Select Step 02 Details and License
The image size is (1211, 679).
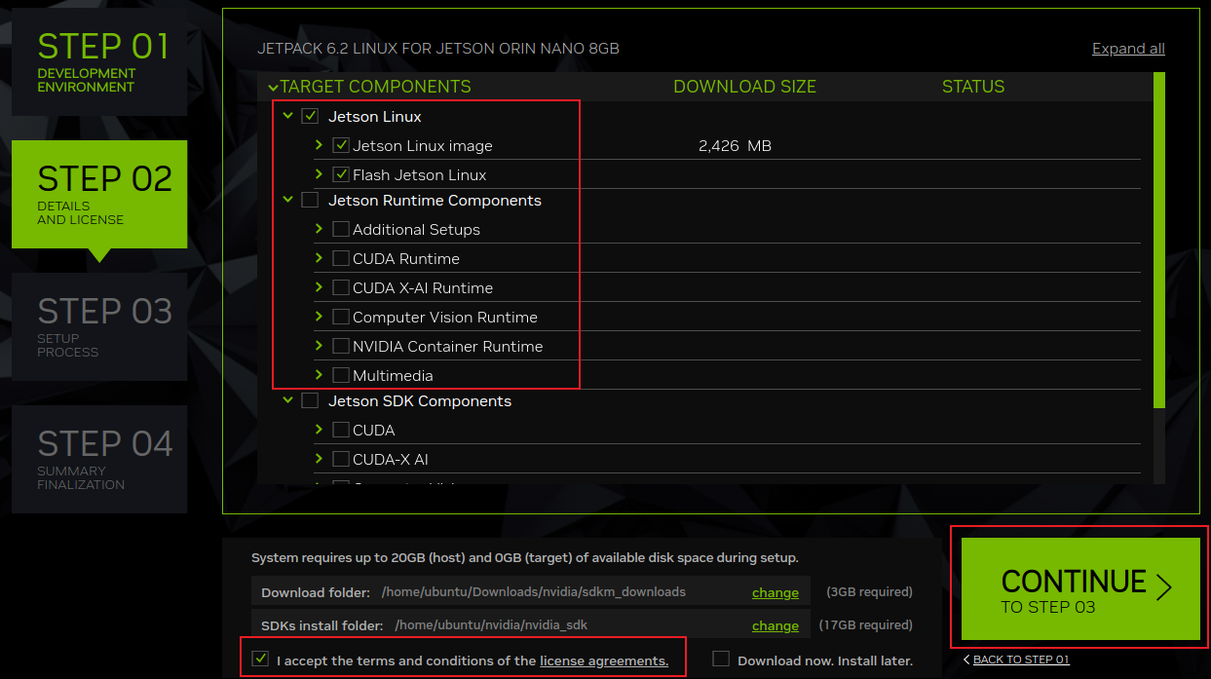(x=99, y=195)
